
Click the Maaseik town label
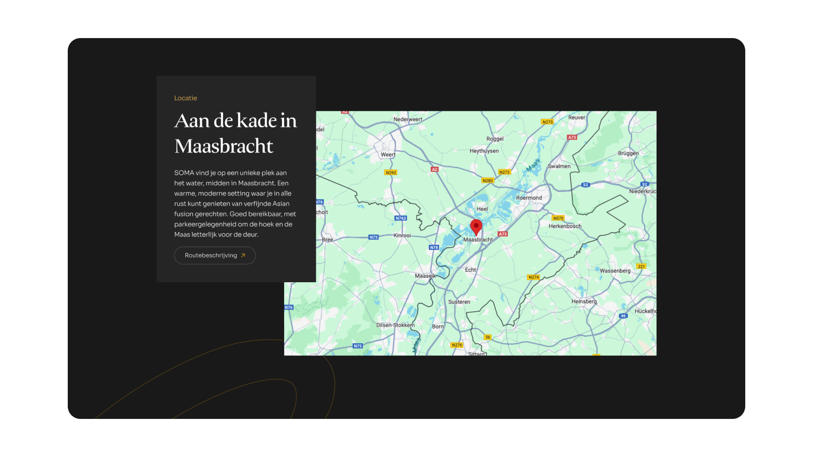(x=425, y=276)
